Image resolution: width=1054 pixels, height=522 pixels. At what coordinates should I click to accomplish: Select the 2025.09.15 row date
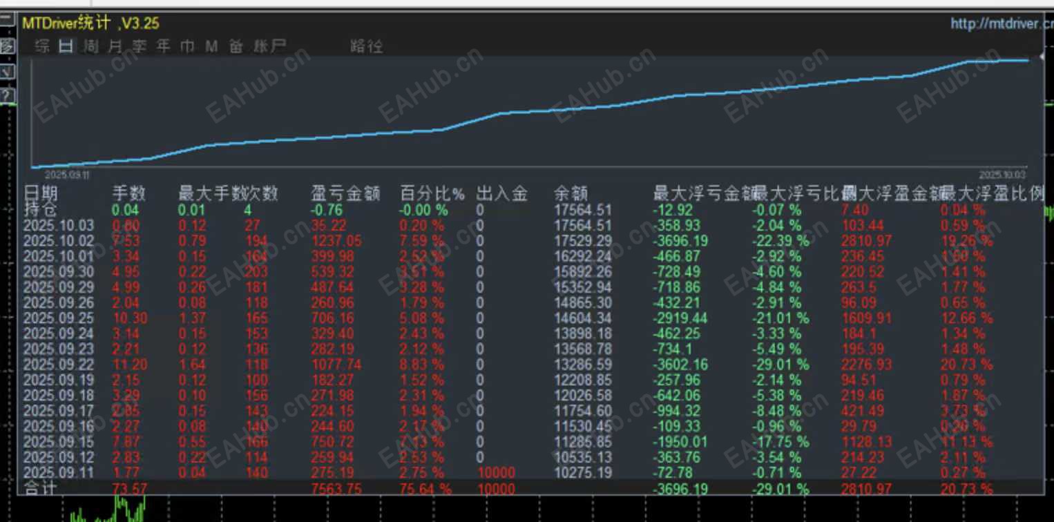coord(59,442)
